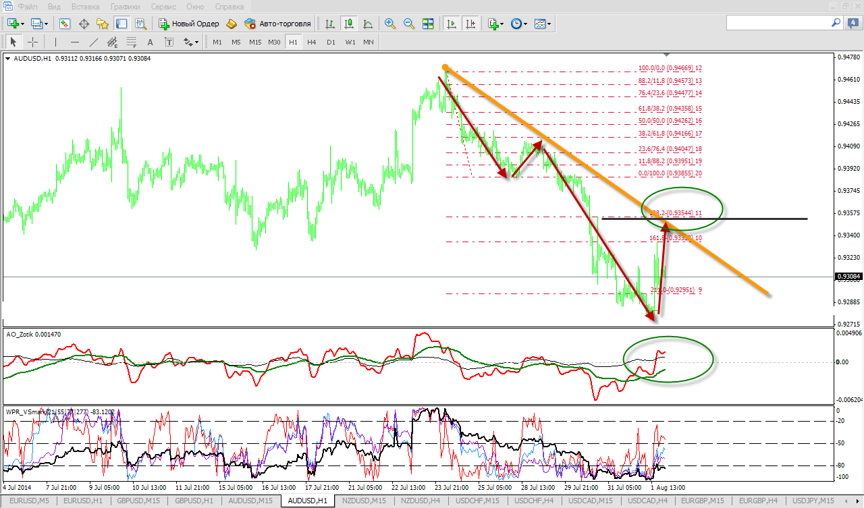
Task: Switch to M1 timeframe
Action: pos(217,42)
